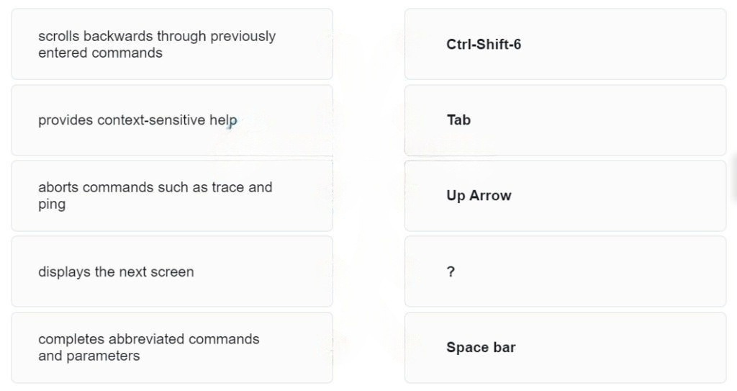Click the 'Ctrl-Shift-6' bold label text
The width and height of the screenshot is (737, 391).
click(x=484, y=44)
